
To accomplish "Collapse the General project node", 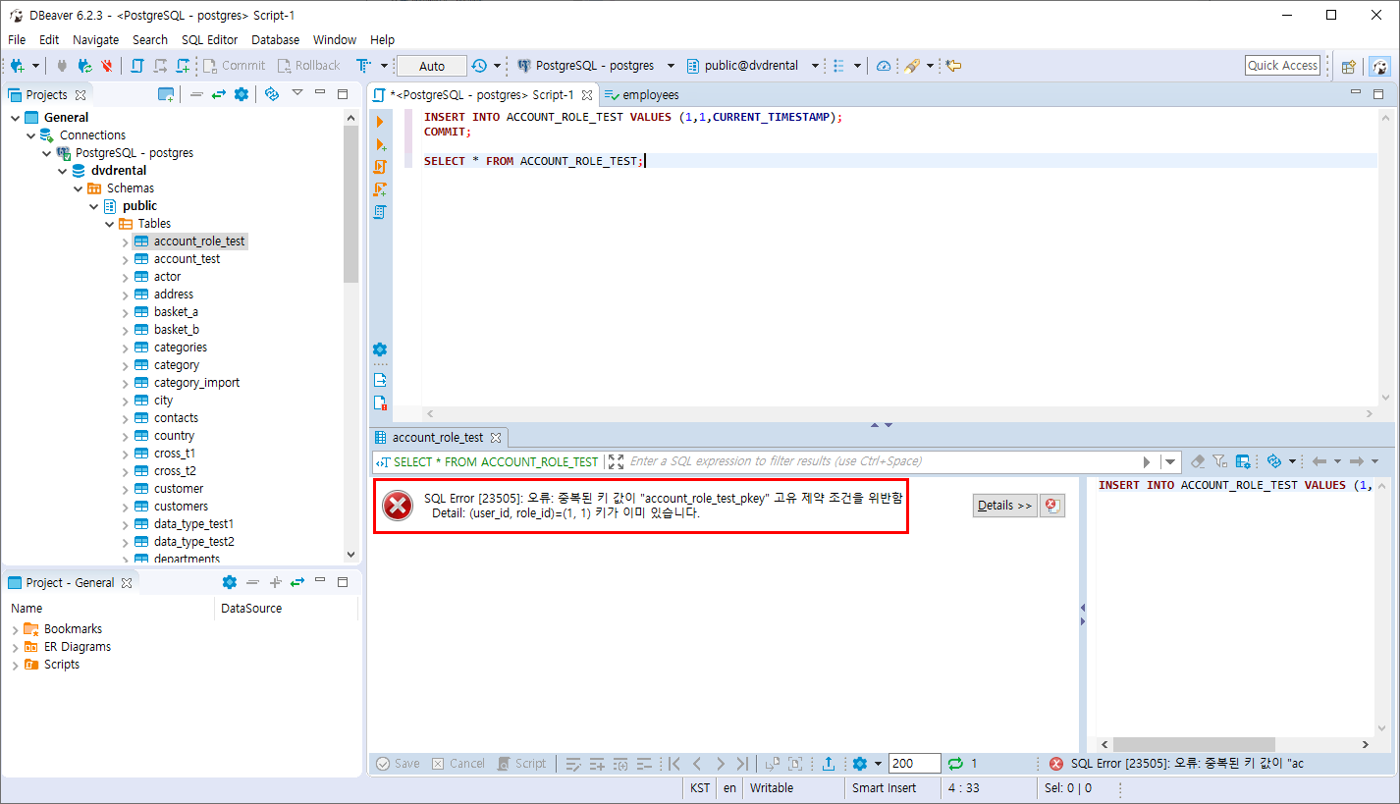I will [15, 118].
